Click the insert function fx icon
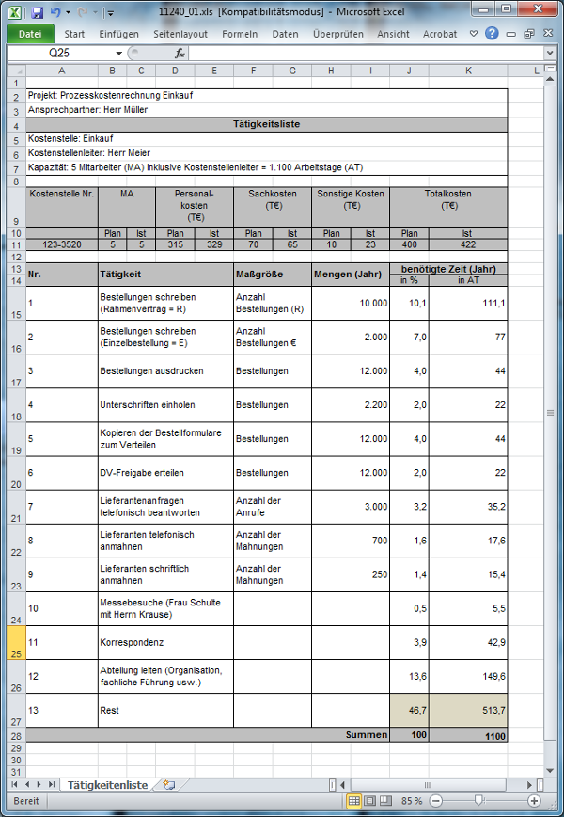This screenshot has height=817, width=564. [180, 54]
